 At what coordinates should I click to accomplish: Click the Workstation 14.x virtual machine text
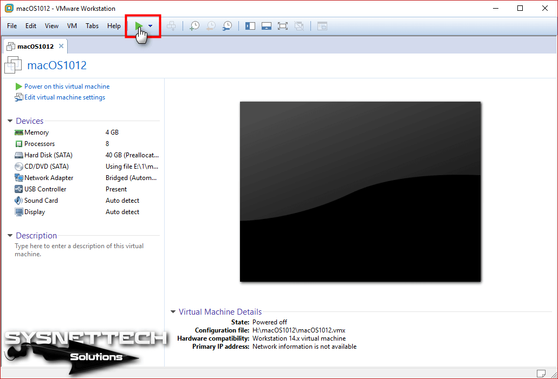pyautogui.click(x=299, y=338)
